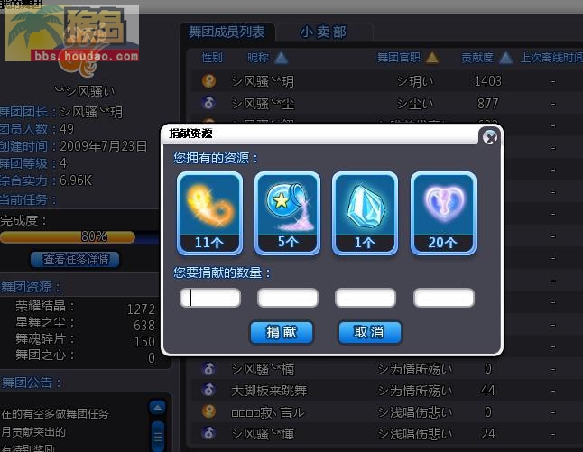Select the star dust jar resource icon
This screenshot has height=452, width=583.
coord(287,213)
